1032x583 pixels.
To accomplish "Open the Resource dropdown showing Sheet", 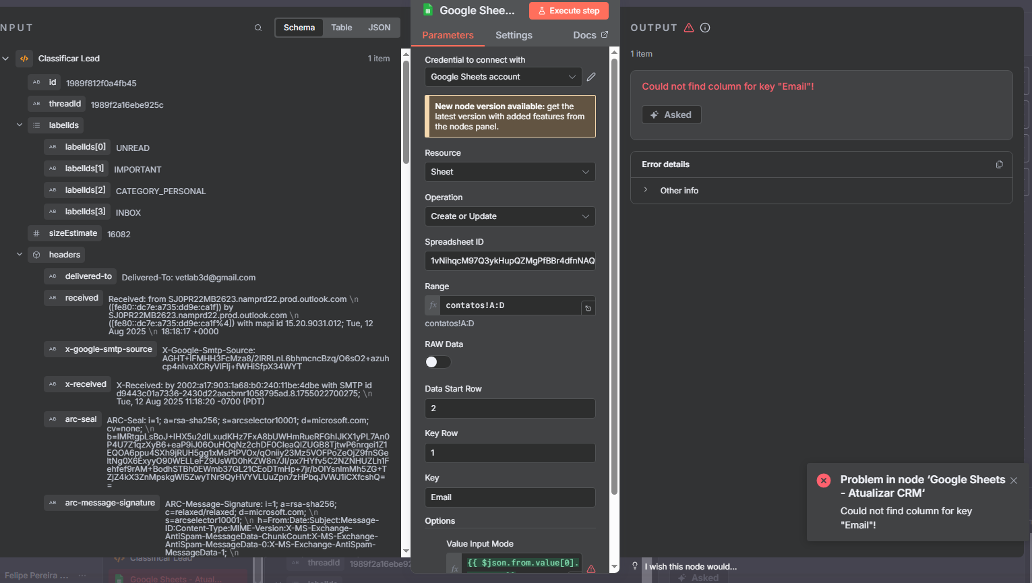I will pos(510,172).
